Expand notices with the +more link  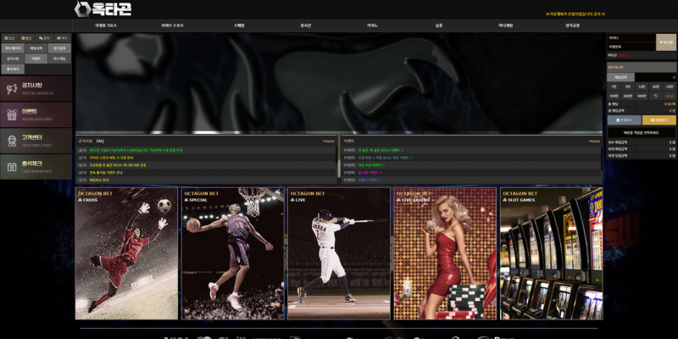(x=329, y=141)
